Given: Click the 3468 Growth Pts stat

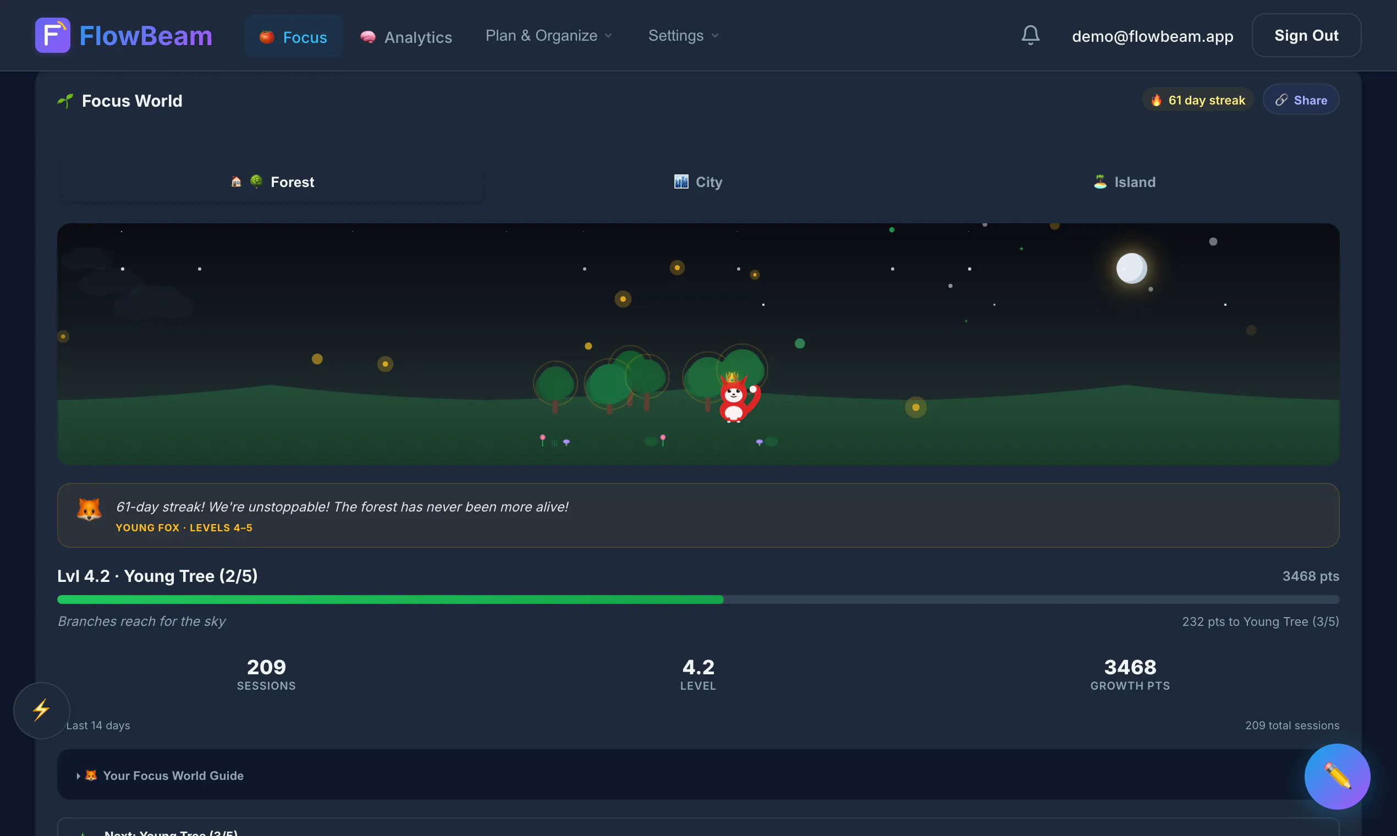Looking at the screenshot, I should (x=1130, y=674).
